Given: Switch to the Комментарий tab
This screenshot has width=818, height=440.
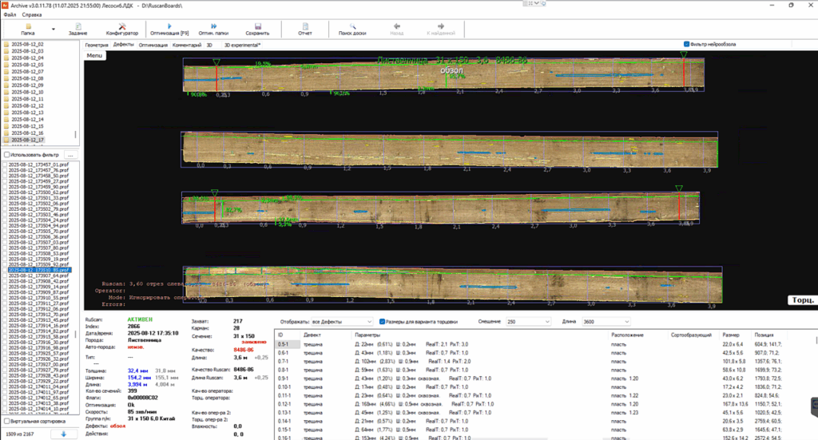Looking at the screenshot, I should click(187, 45).
